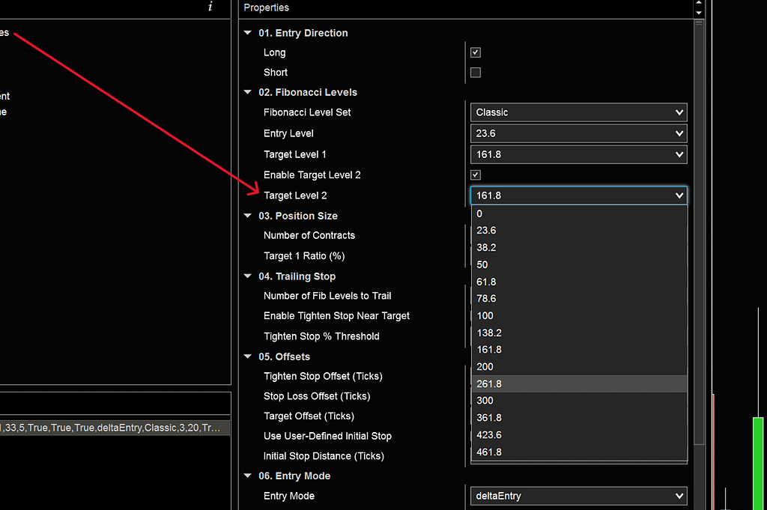Collapse the 01. Entry Direction section
This screenshot has height=510, width=767.
[247, 33]
